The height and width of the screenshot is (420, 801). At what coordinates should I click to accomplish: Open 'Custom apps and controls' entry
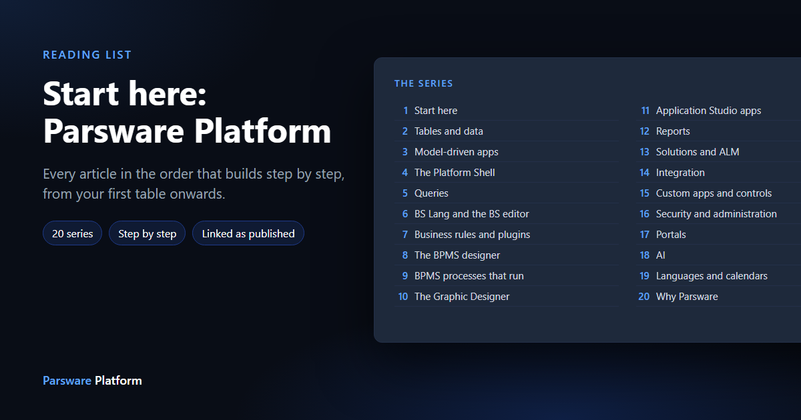coord(718,193)
